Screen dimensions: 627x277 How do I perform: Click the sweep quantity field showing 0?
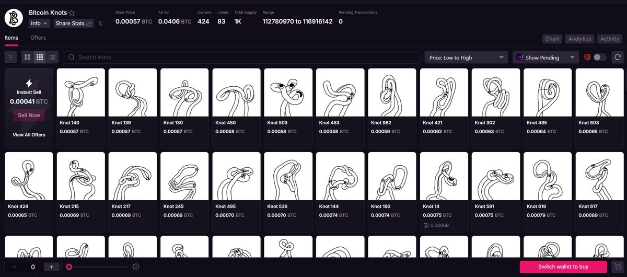[x=33, y=267]
